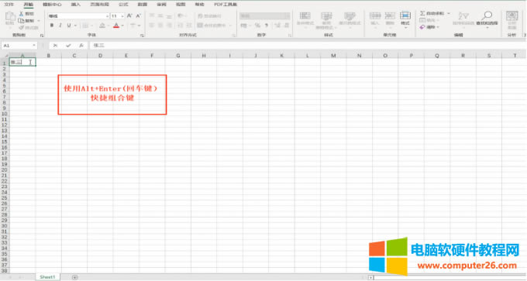The image size is (527, 281).
Task: Cancel entry with formula bar X
Action: [55, 46]
